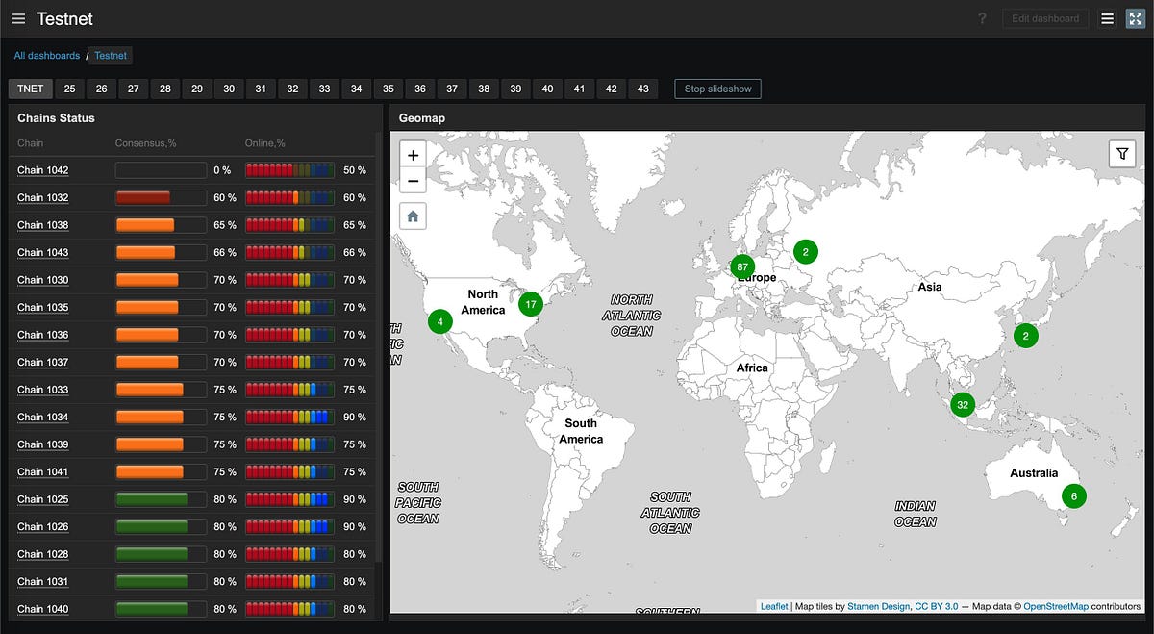Image resolution: width=1154 pixels, height=634 pixels.
Task: Click the Consensus,% column header
Action: click(146, 143)
